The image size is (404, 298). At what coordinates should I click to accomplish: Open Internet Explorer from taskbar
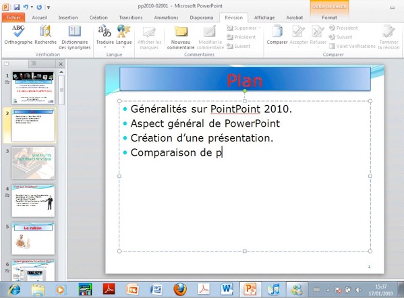click(x=14, y=290)
